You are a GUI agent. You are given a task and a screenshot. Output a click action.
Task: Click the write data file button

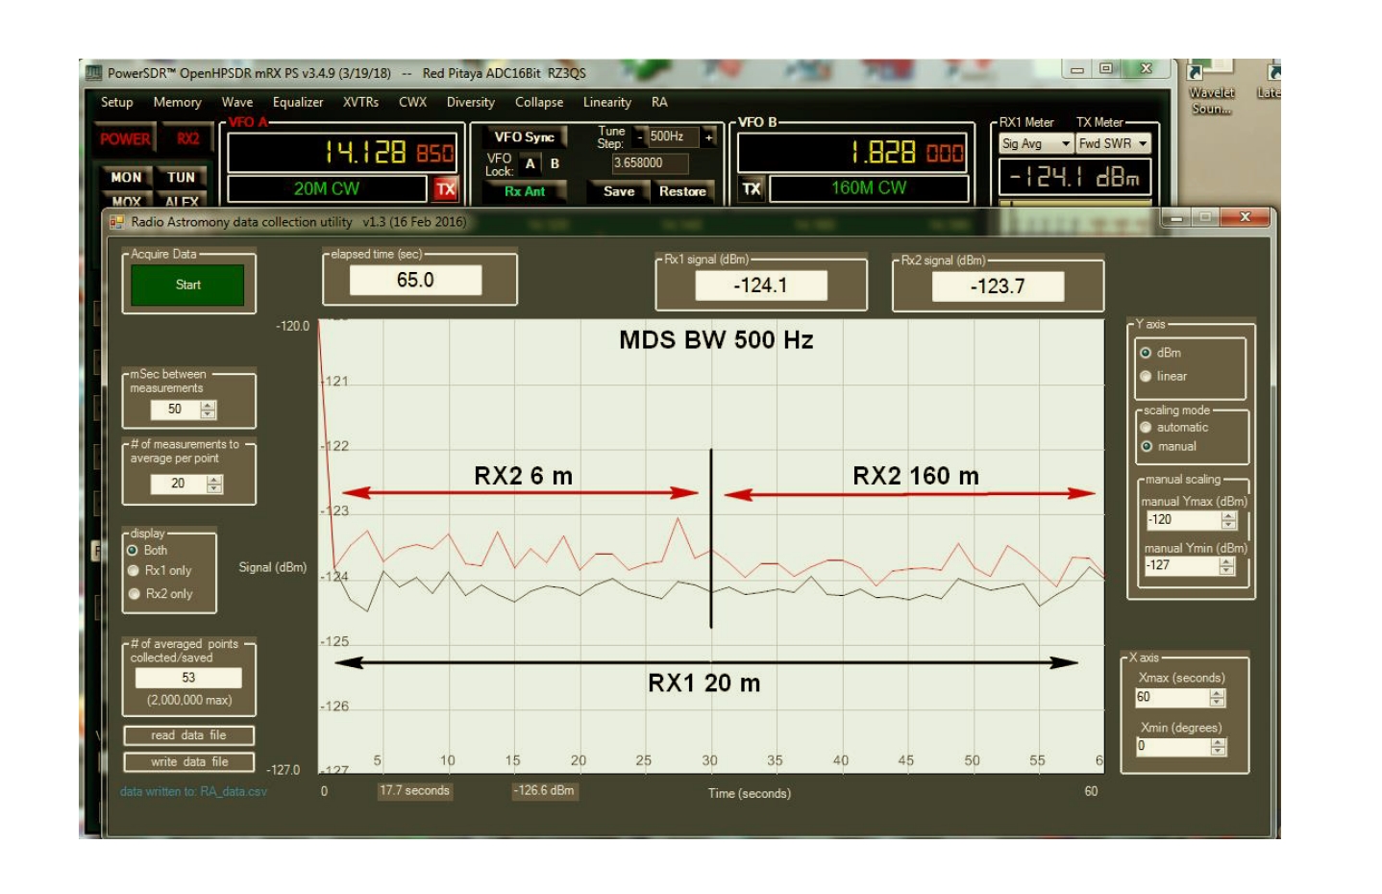point(188,761)
